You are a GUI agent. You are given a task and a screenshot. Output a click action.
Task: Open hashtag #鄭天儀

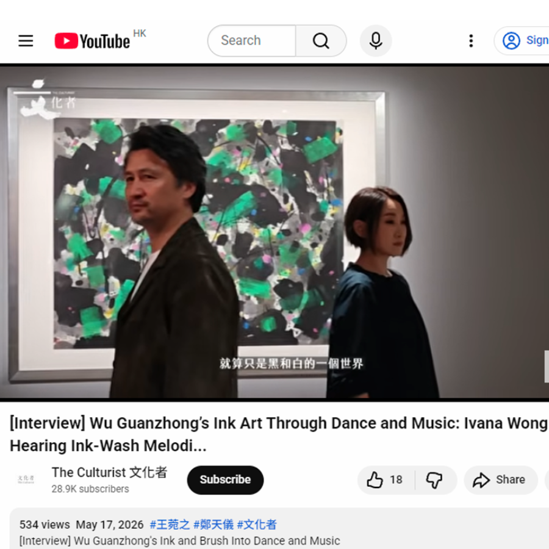(x=213, y=525)
